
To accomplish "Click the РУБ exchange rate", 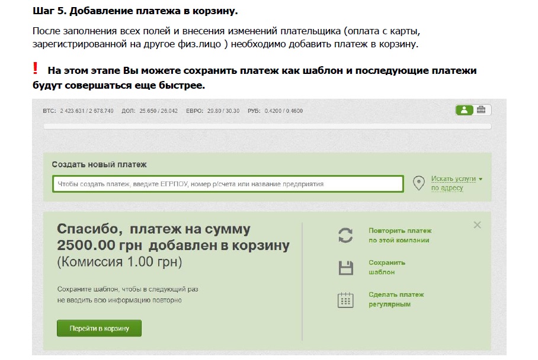I will [x=283, y=111].
